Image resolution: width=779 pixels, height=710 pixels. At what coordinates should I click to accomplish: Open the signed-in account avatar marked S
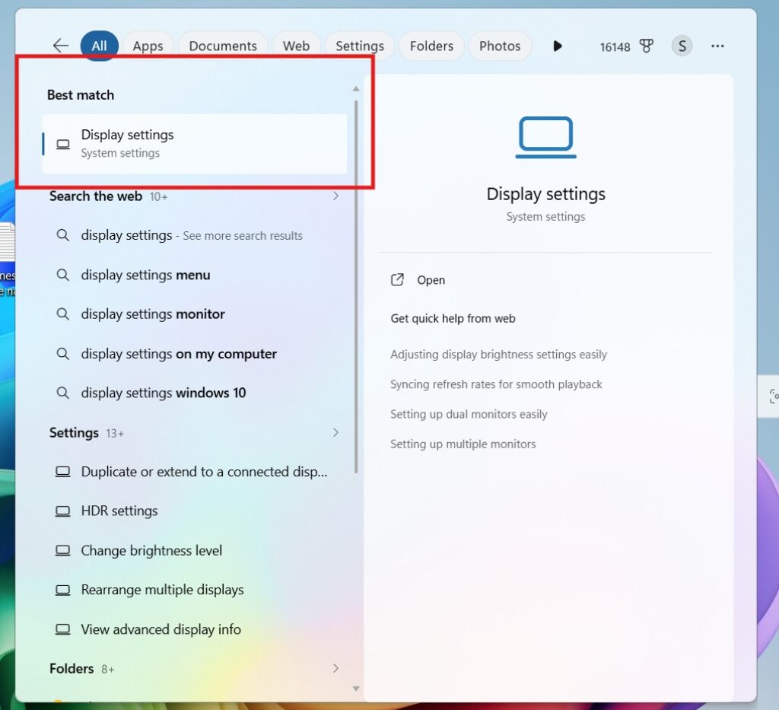click(x=682, y=46)
